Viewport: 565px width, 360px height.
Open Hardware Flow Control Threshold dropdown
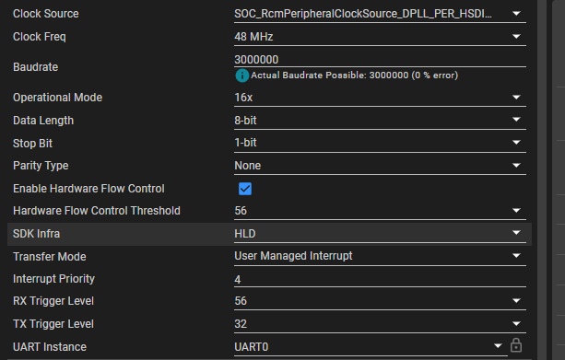[x=380, y=211]
